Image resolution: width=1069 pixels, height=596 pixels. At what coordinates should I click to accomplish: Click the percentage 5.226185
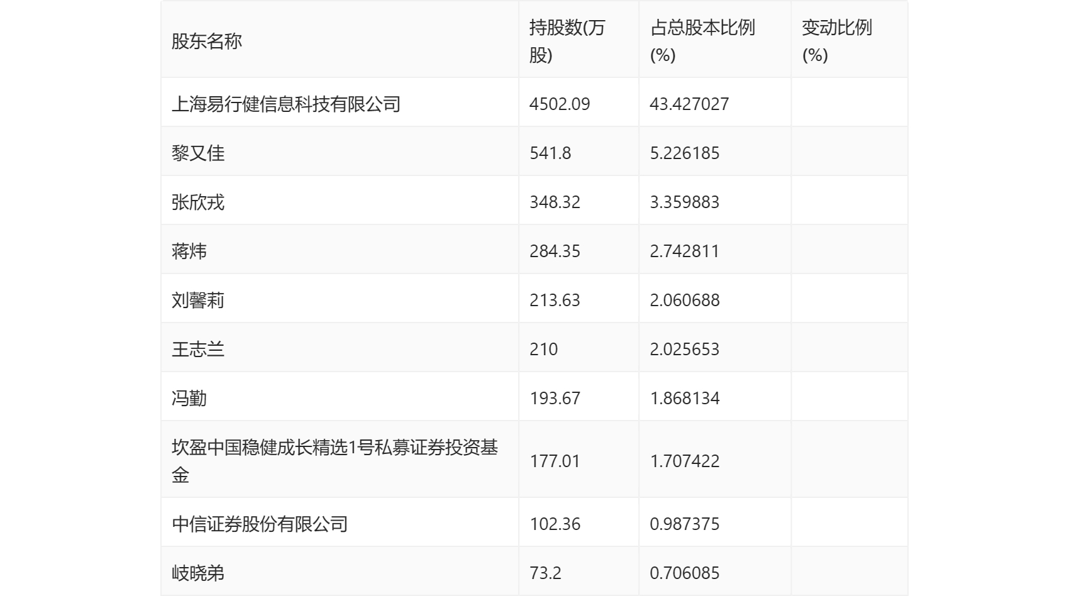[x=684, y=153]
